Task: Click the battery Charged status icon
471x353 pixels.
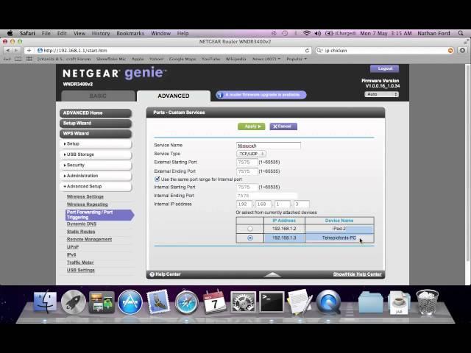Action: coord(341,33)
